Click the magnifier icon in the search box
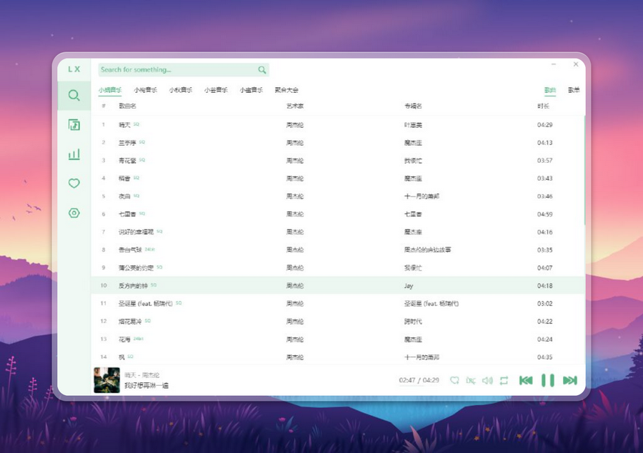This screenshot has width=643, height=453. pyautogui.click(x=262, y=70)
